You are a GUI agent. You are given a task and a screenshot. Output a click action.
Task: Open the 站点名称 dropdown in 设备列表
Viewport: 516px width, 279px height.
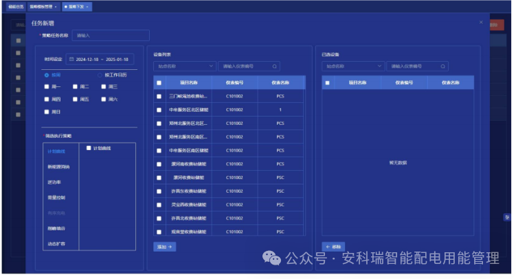[185, 66]
